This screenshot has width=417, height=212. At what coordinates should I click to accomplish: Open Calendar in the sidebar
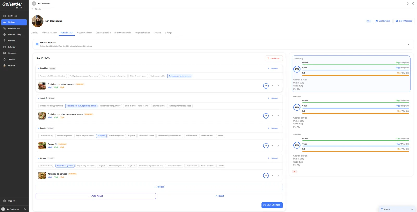pos(14,47)
